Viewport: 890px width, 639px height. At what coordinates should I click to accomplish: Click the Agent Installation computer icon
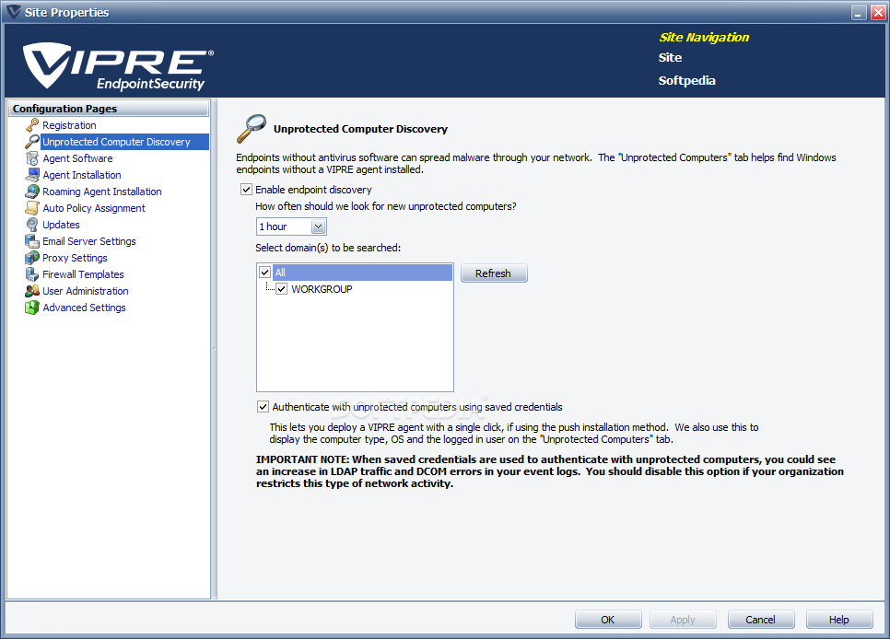32,175
